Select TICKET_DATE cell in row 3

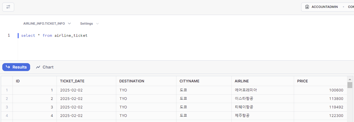click(x=86, y=107)
